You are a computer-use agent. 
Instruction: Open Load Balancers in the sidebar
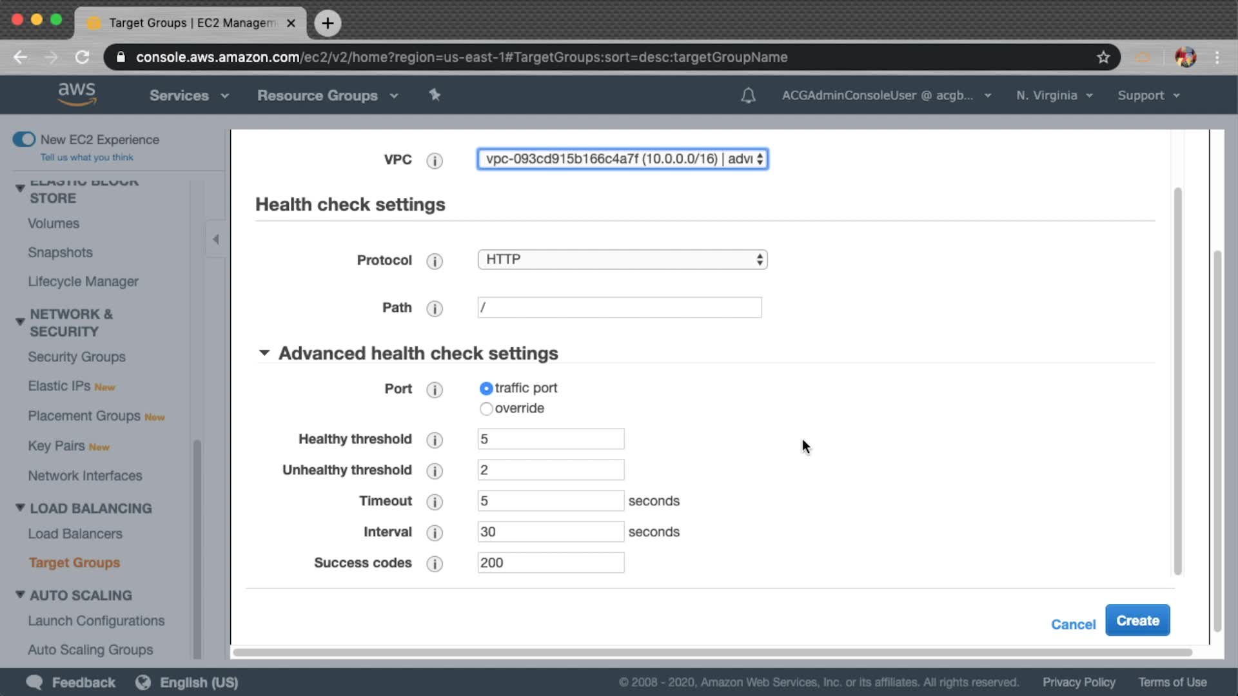point(75,534)
